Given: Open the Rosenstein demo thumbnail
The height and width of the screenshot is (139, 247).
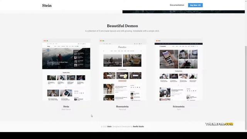Looking at the screenshot, I should click(122, 70).
